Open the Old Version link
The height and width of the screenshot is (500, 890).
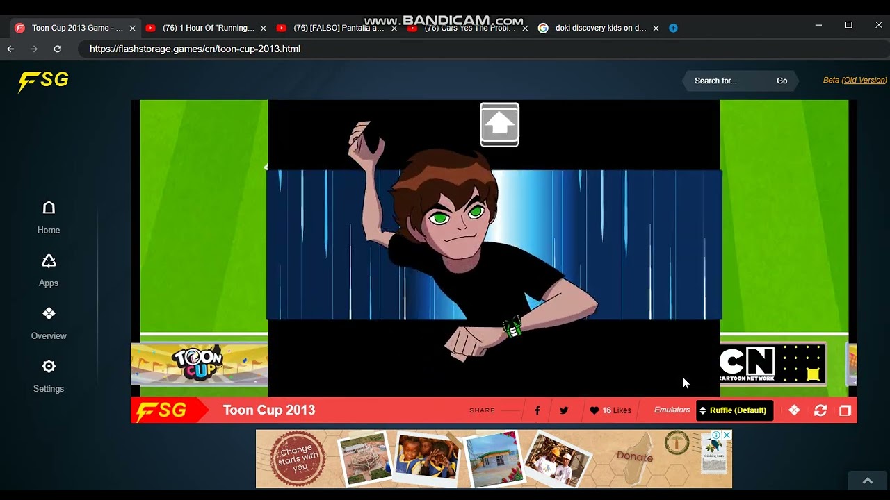click(864, 81)
